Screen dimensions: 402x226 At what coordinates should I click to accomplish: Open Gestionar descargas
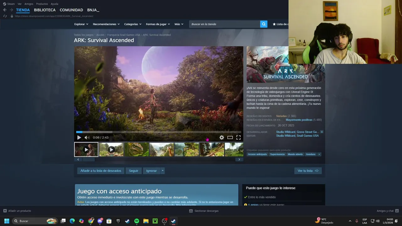pyautogui.click(x=204, y=211)
